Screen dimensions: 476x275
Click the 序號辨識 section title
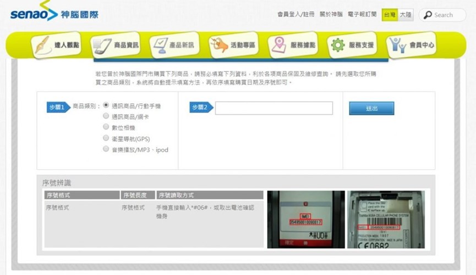click(x=57, y=183)
